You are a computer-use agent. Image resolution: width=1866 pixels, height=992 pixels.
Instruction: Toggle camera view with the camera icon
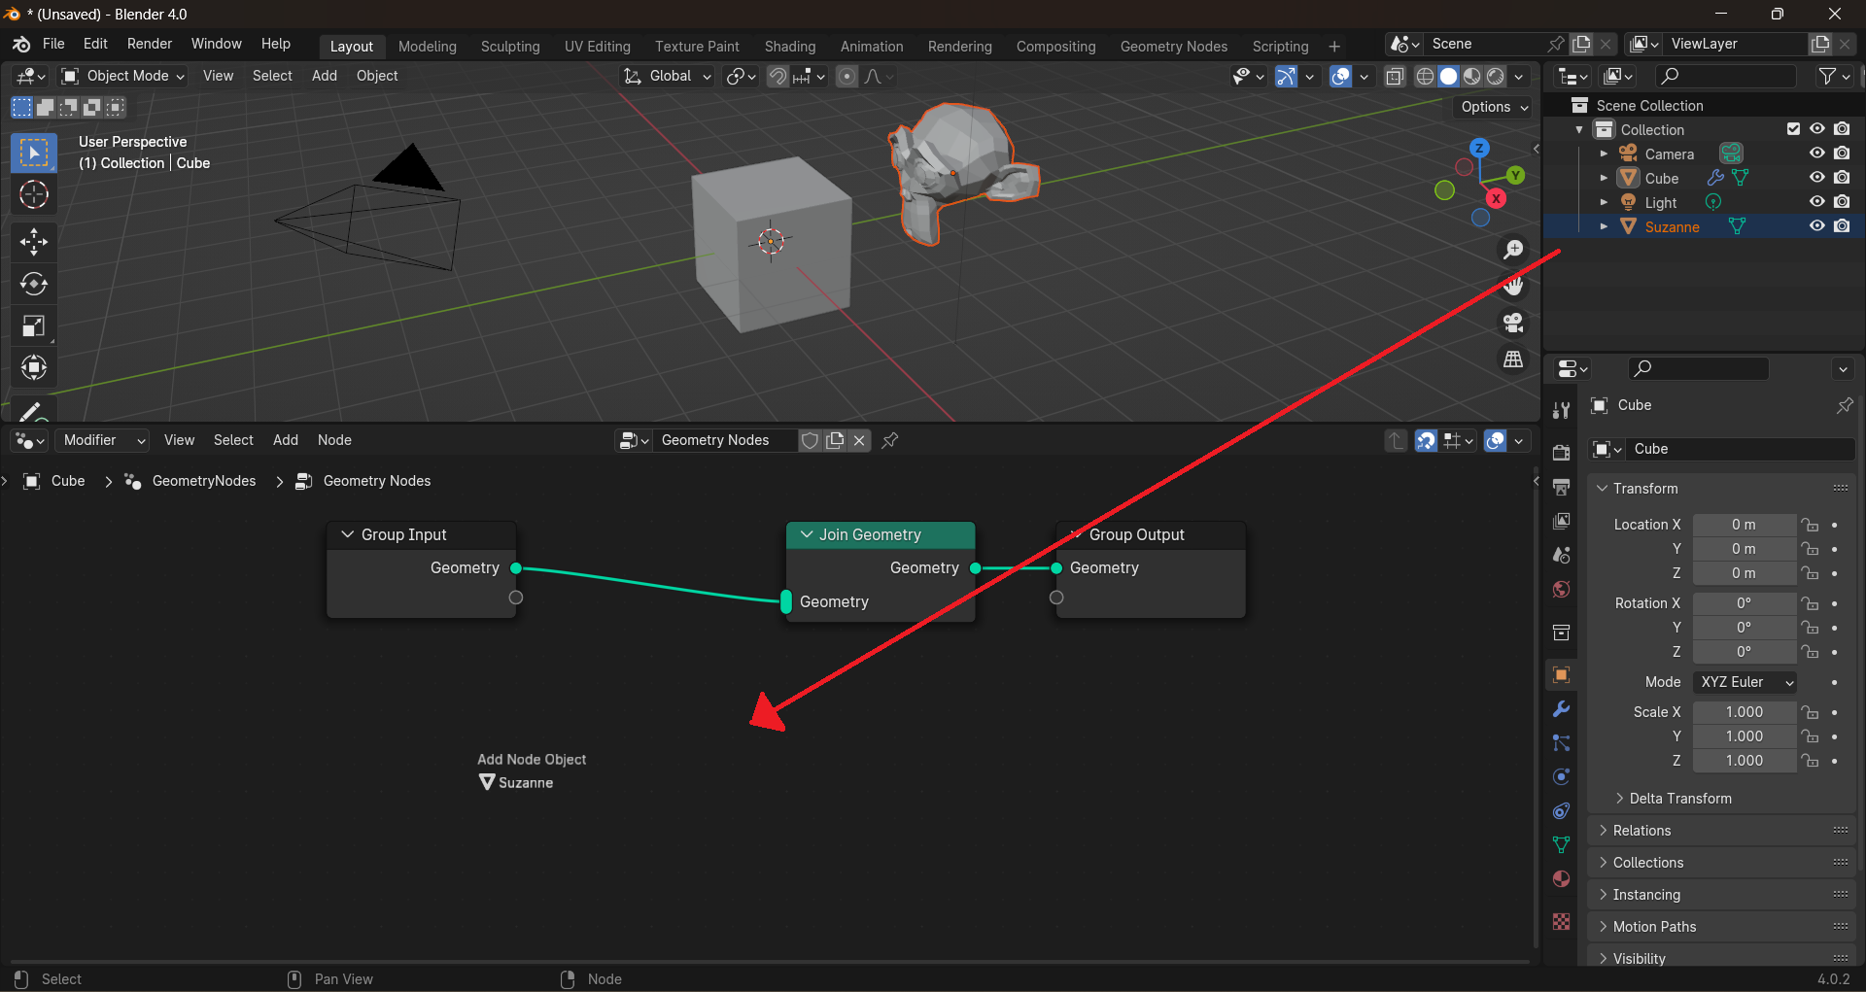tap(1513, 323)
